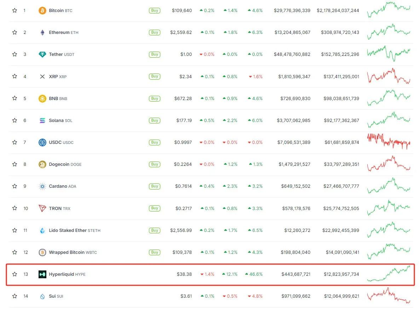Select the blue USDC logo
This screenshot has width=420, height=309.
click(42, 142)
